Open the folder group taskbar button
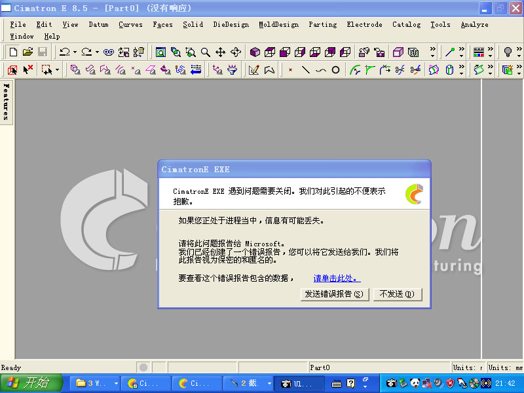 96,383
